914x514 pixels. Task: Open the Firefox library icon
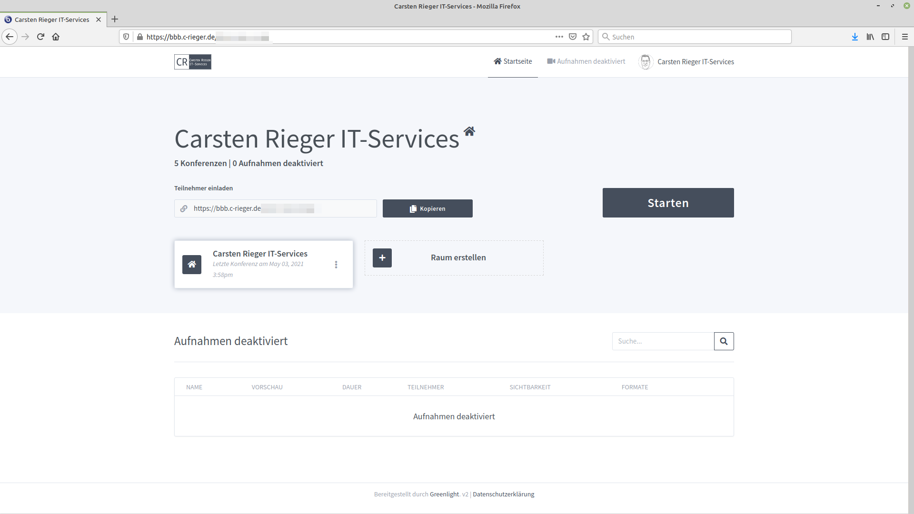coord(870,37)
